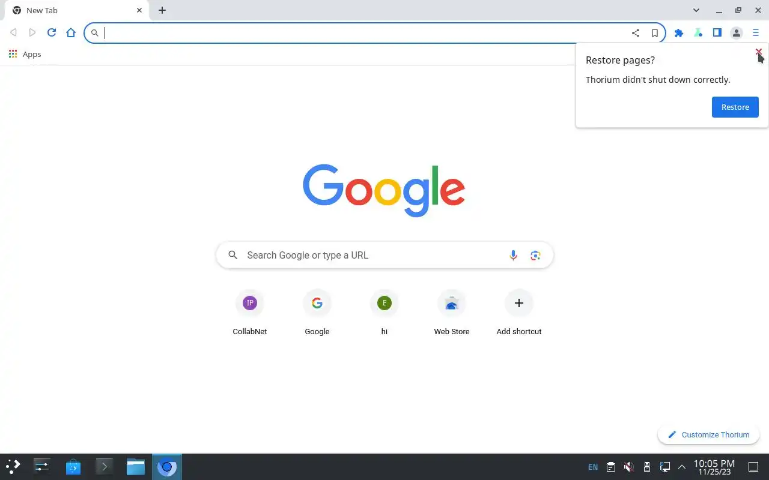The image size is (769, 480).
Task: Select the New Tab tab
Action: coord(77,10)
